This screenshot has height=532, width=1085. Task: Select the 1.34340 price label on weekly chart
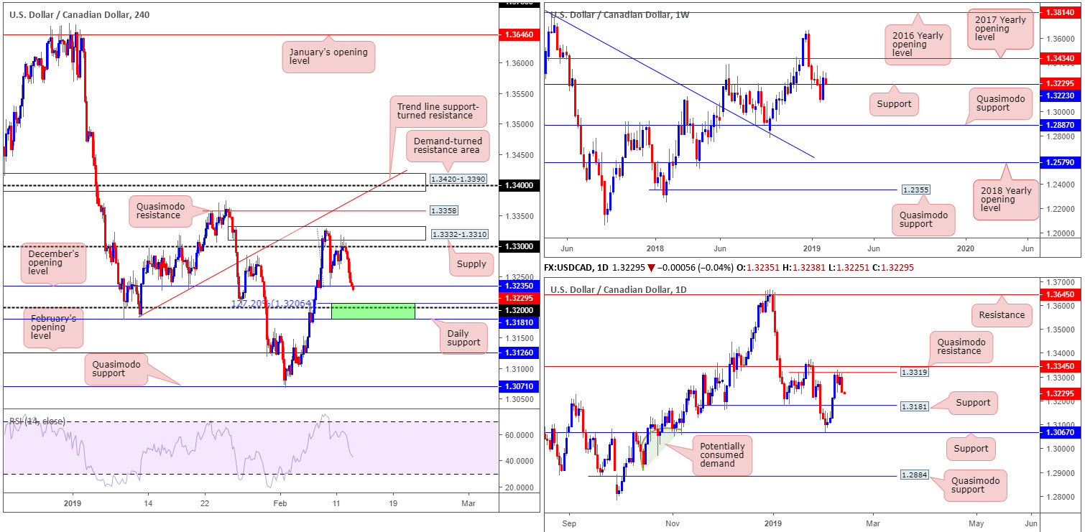[x=1061, y=58]
